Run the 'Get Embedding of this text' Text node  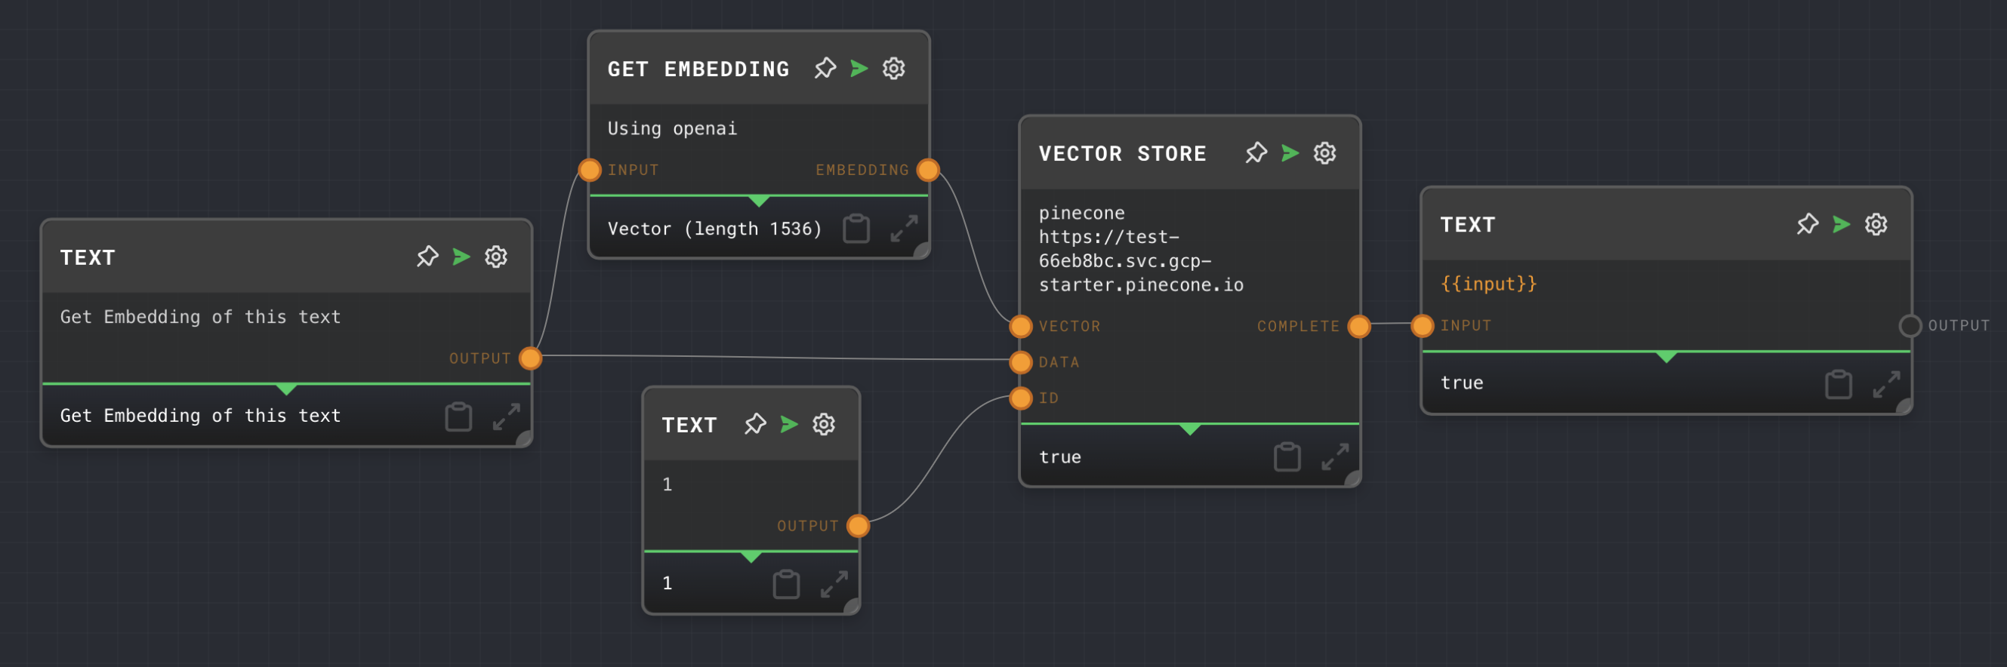pyautogui.click(x=462, y=257)
